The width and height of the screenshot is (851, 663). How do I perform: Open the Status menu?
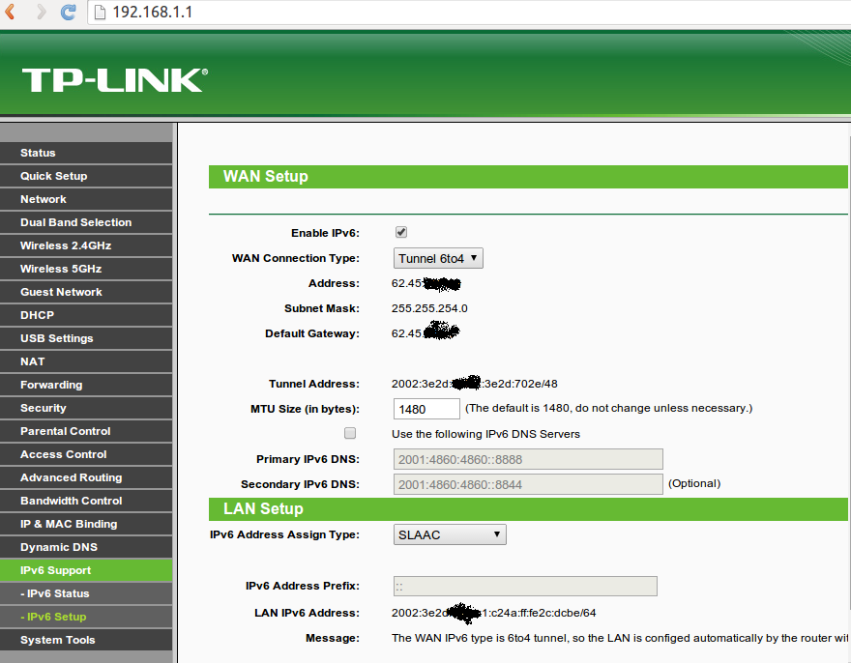coord(86,153)
